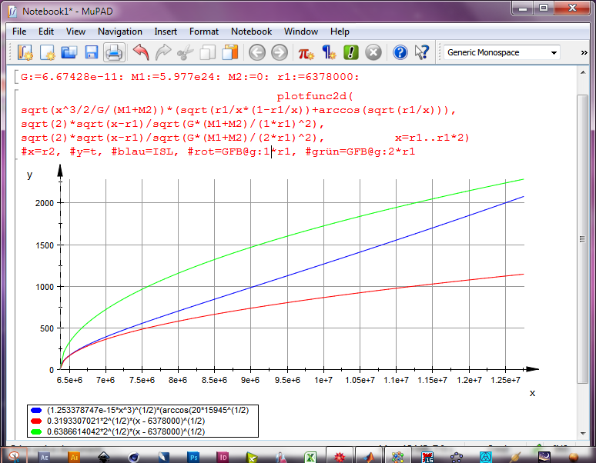Click legend entry 0.3193307021*2^(1/2)
The image size is (596, 463).
click(126, 421)
